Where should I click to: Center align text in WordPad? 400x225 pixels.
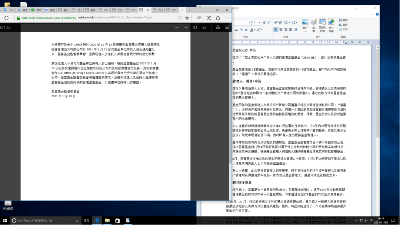[281, 30]
